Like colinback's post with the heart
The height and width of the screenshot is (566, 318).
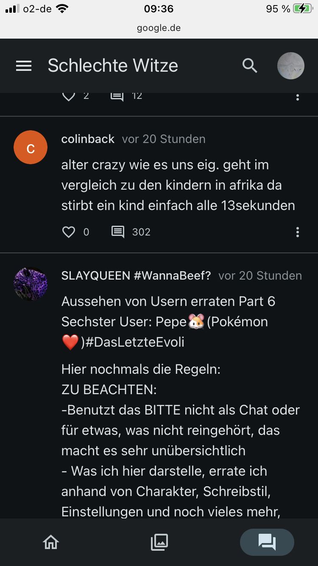(69, 232)
